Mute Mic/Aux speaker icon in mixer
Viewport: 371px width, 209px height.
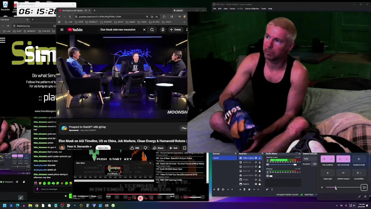coord(268,176)
